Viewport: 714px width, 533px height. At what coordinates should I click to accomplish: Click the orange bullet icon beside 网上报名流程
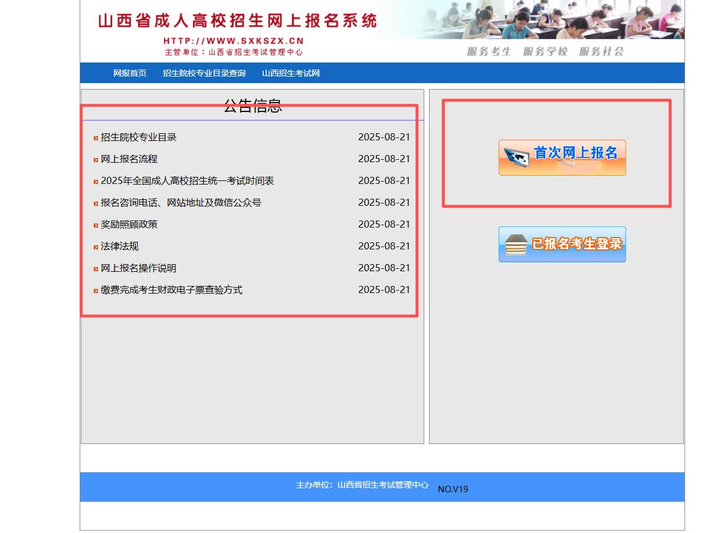click(96, 160)
